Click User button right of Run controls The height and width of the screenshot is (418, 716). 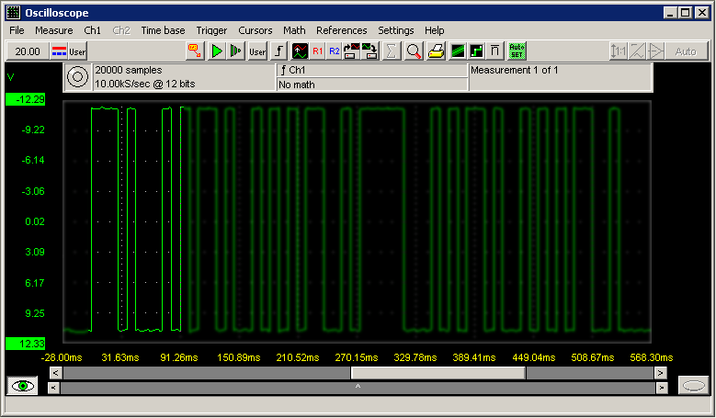pos(257,51)
